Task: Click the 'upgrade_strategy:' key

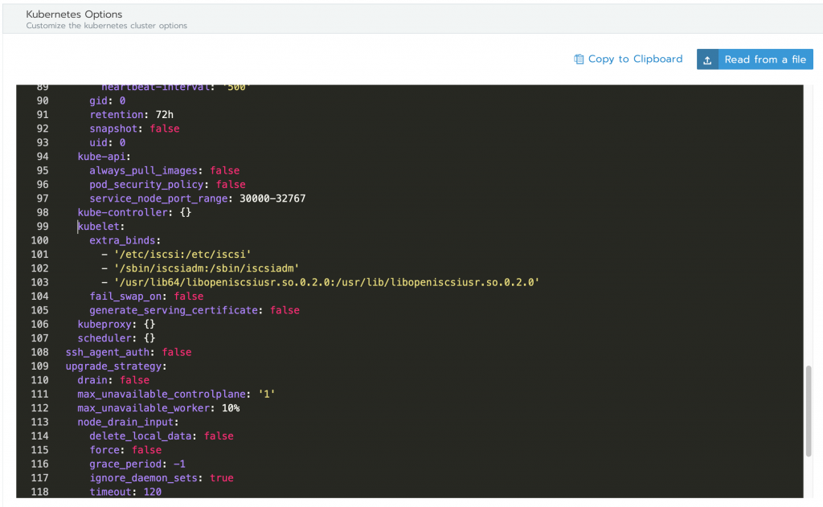Action: tap(116, 366)
